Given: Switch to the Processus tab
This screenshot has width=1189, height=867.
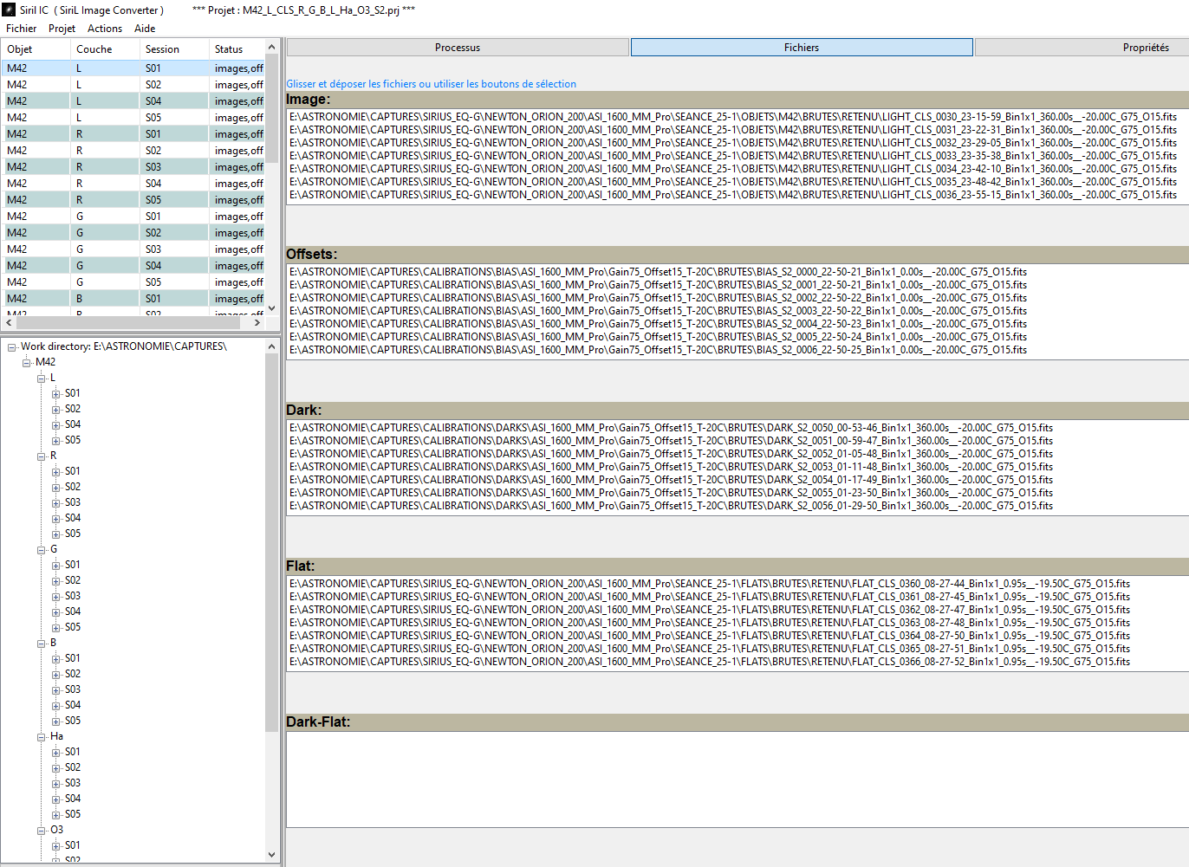Looking at the screenshot, I should tap(458, 48).
